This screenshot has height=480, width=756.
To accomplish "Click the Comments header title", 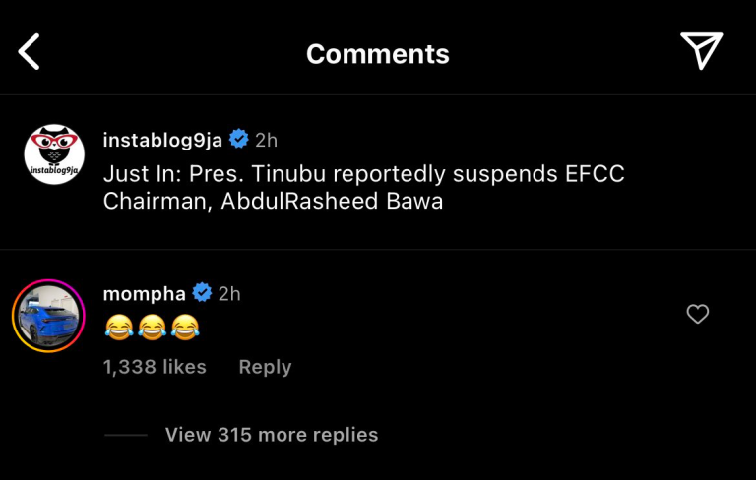I will [x=378, y=53].
